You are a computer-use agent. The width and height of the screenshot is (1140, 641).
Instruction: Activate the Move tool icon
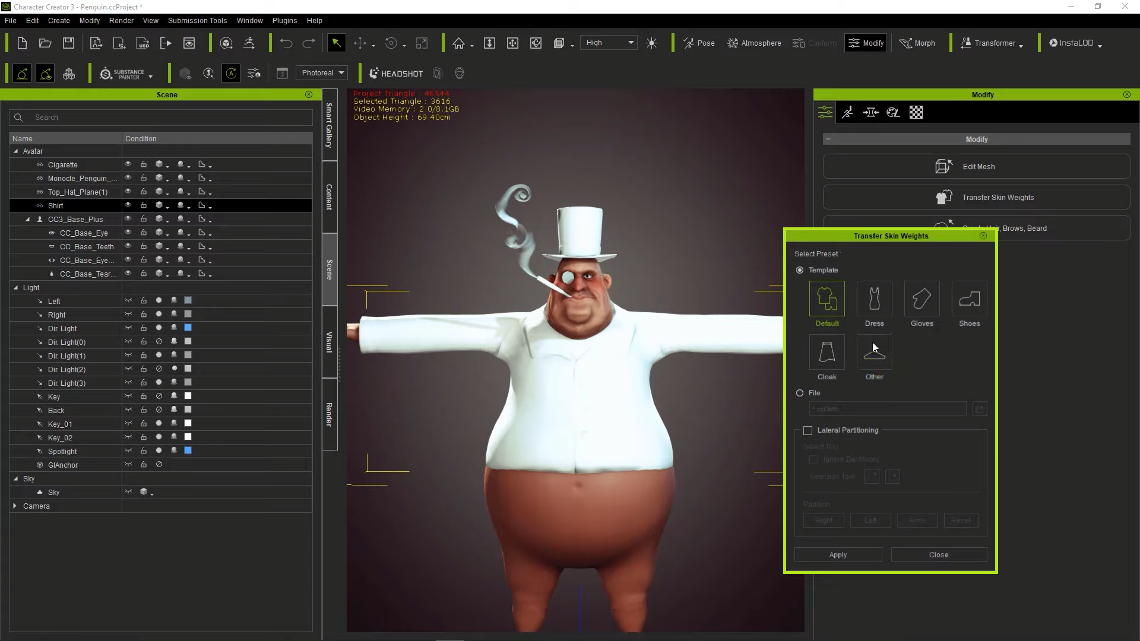point(360,43)
